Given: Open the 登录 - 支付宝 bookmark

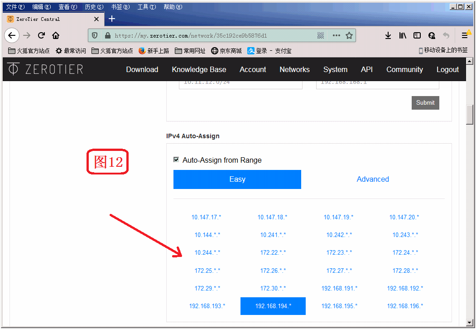Looking at the screenshot, I should click(269, 51).
